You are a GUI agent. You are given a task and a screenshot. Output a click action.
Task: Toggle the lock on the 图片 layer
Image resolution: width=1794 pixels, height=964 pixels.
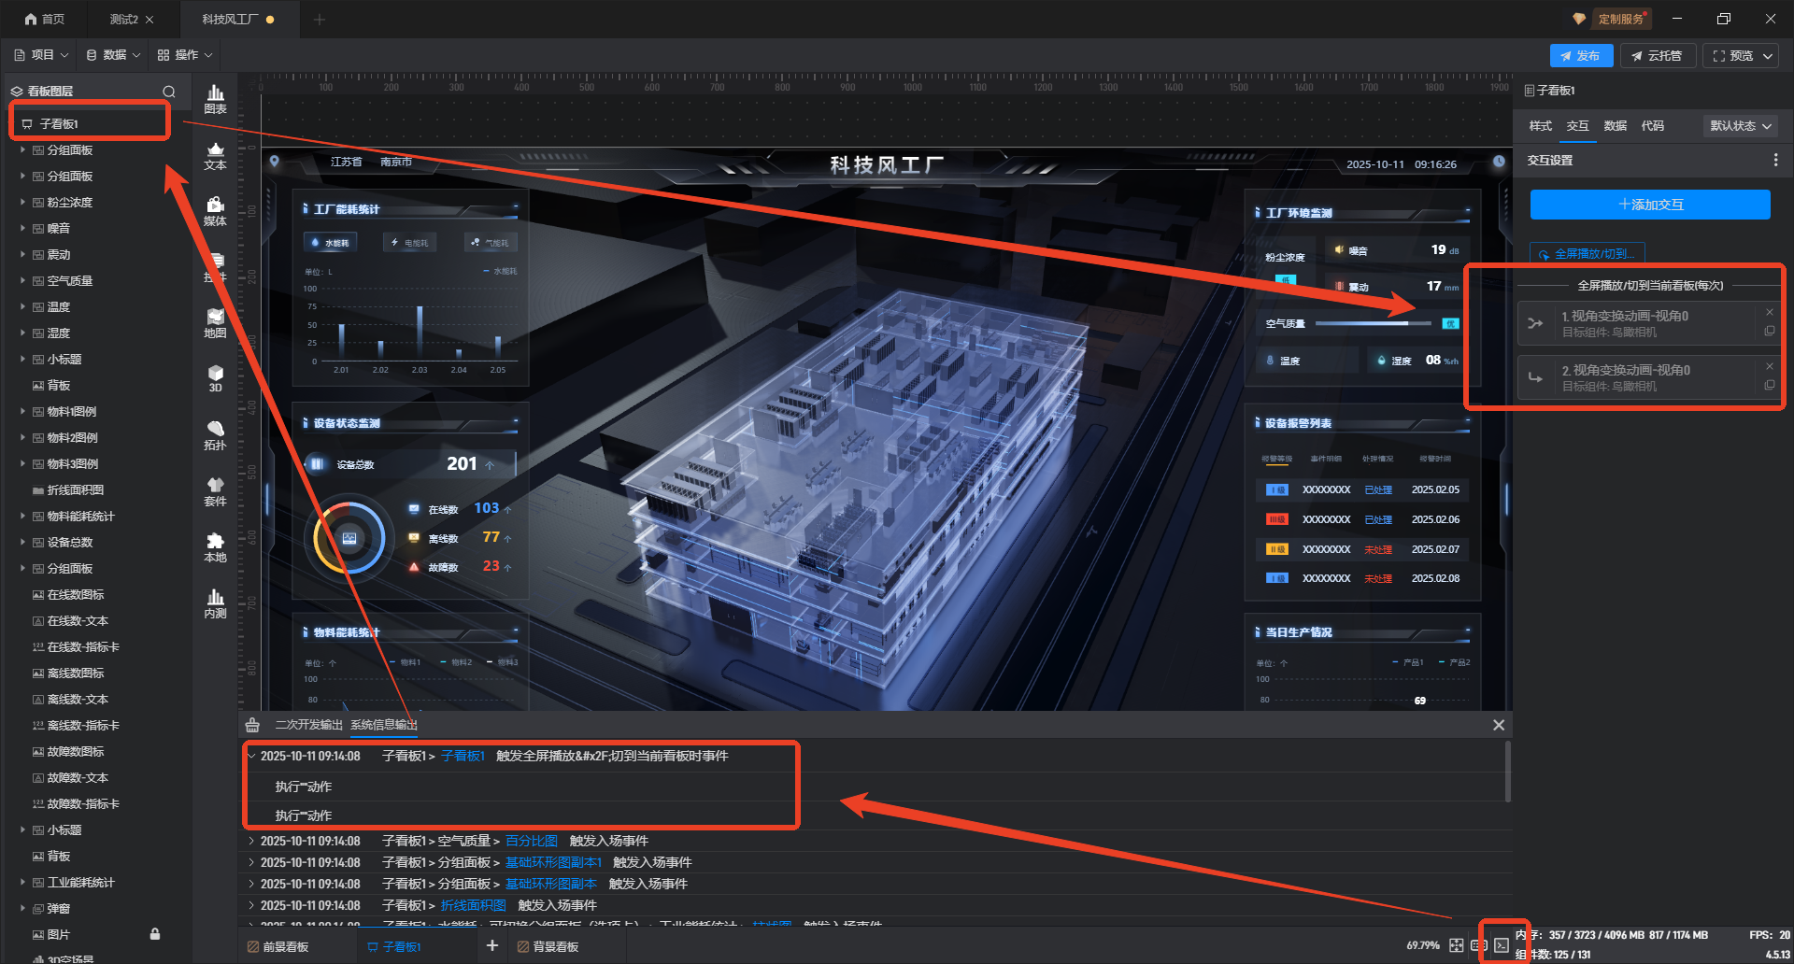[155, 934]
